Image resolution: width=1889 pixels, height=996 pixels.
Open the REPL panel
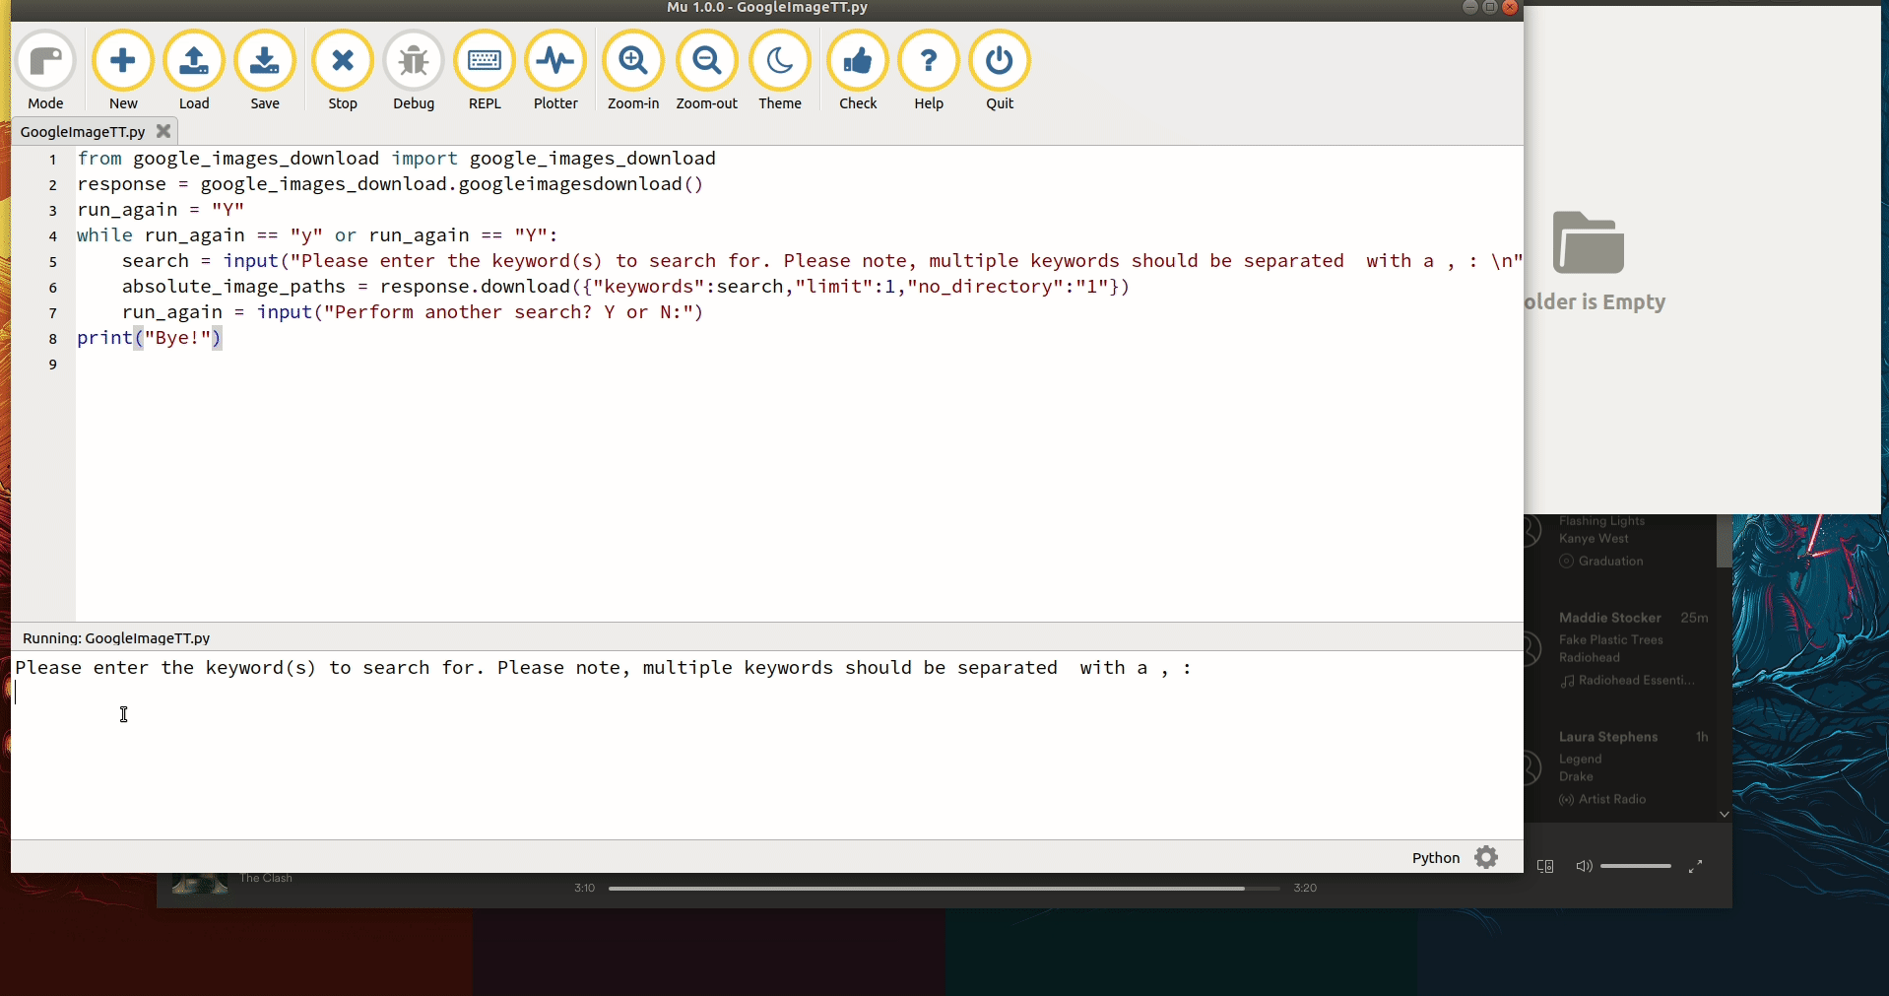point(485,70)
